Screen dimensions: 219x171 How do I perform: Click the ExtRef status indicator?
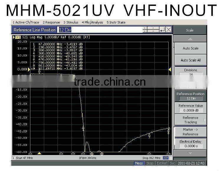[x=162, y=163]
